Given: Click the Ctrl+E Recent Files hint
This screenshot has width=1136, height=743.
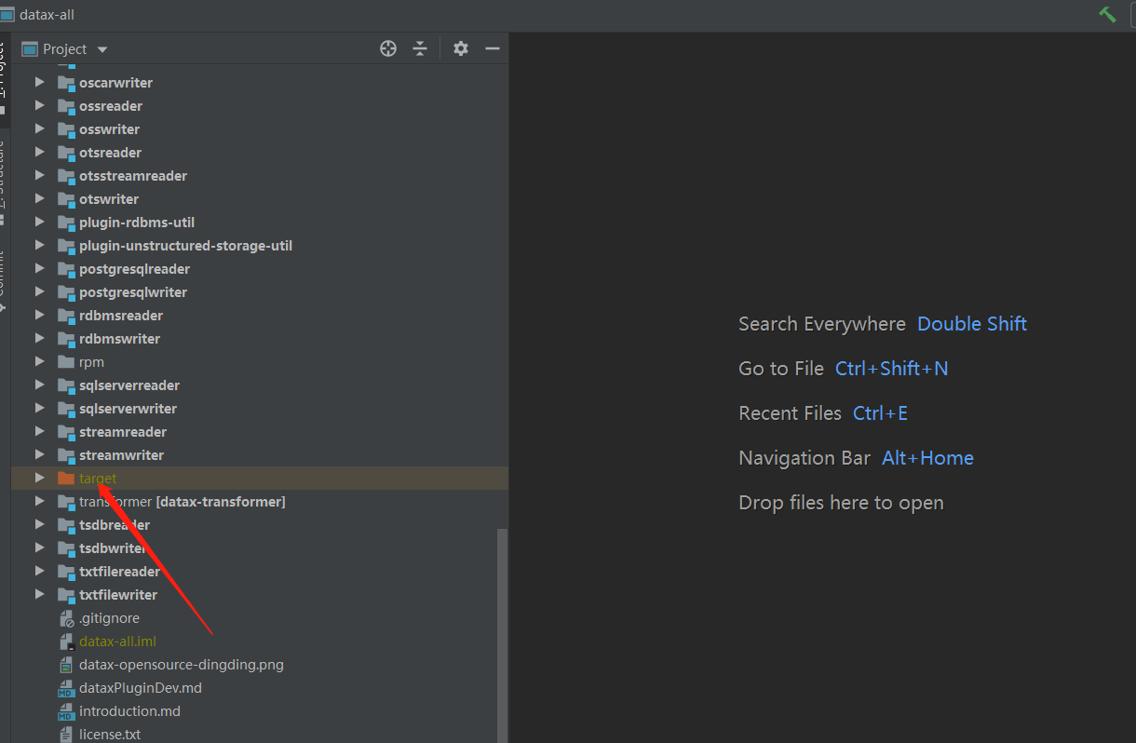Looking at the screenshot, I should click(x=880, y=413).
